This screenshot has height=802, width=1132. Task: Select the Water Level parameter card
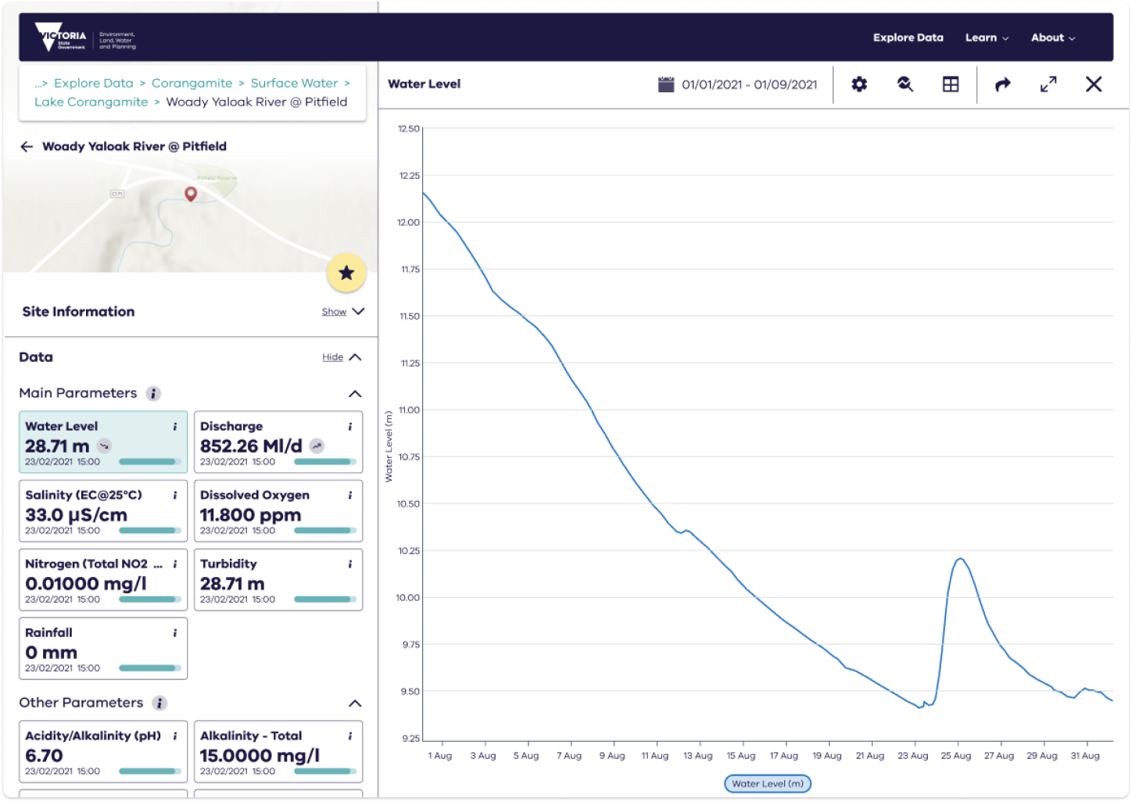pyautogui.click(x=103, y=442)
